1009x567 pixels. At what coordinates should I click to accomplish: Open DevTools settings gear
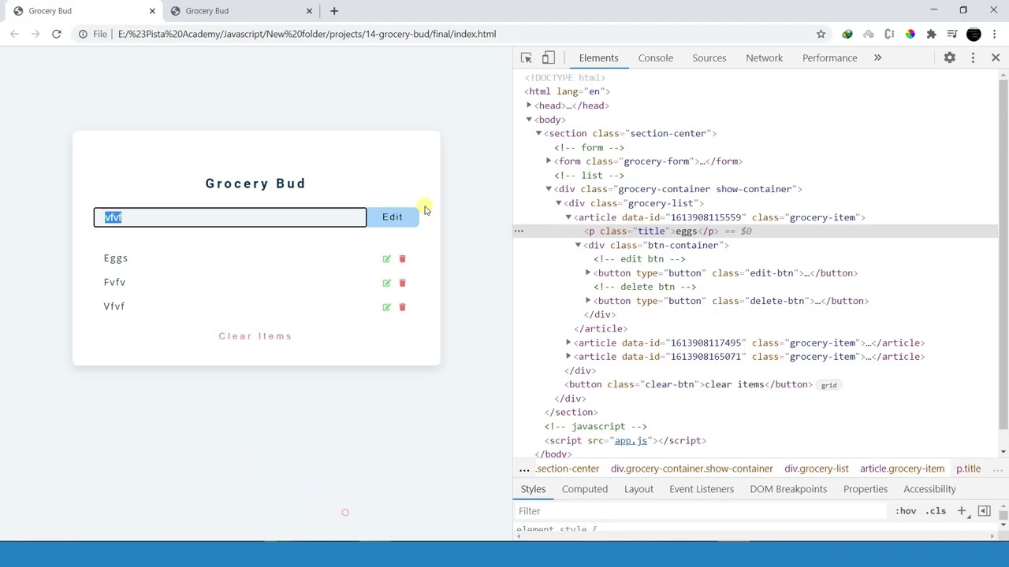950,57
